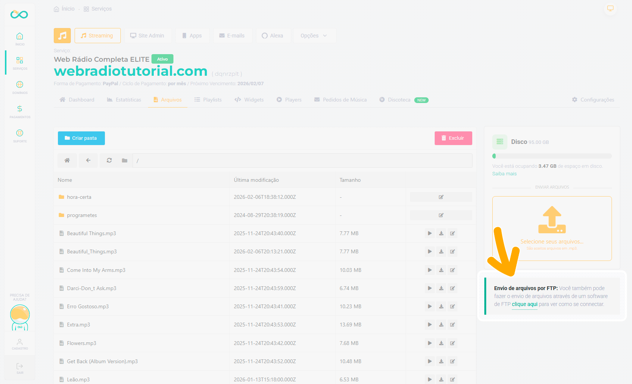Follow the 'clique aqui' FTP link

[x=524, y=304]
